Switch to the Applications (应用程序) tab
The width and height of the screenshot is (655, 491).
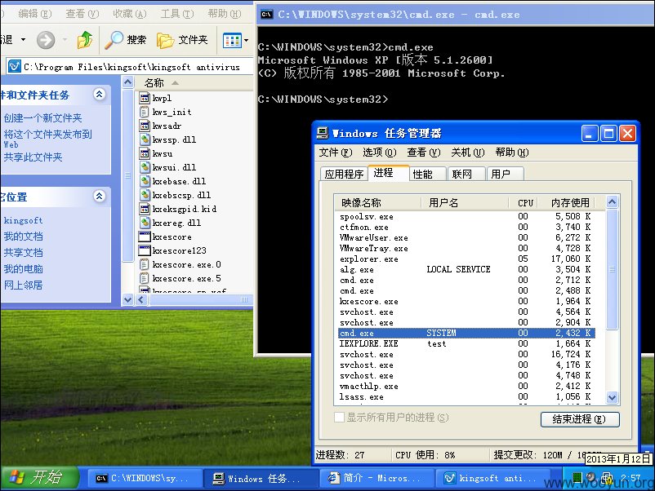coord(344,174)
